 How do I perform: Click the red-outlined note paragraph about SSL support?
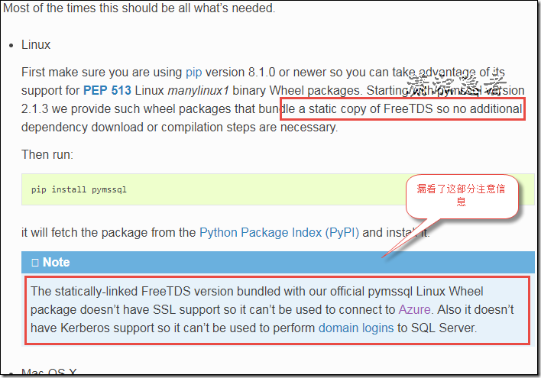(x=277, y=309)
